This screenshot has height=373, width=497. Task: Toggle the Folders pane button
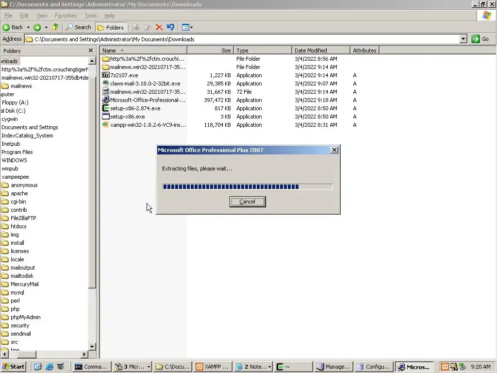[111, 28]
